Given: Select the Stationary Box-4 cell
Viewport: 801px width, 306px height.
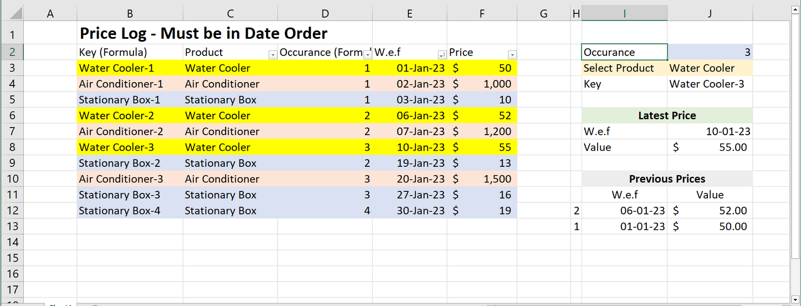Looking at the screenshot, I should [130, 211].
